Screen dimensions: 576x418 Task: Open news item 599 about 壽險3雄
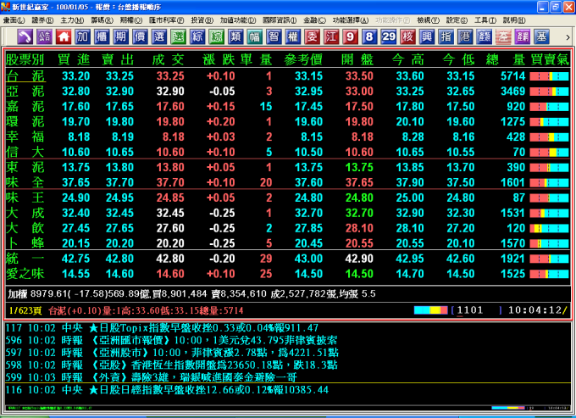tap(152, 377)
